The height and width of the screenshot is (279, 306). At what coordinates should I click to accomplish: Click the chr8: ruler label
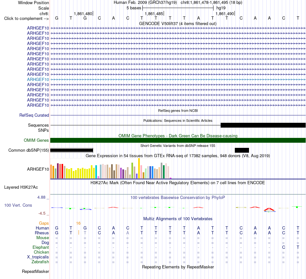click(44, 14)
